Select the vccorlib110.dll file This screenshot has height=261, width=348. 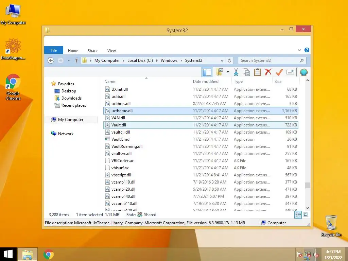point(201,203)
